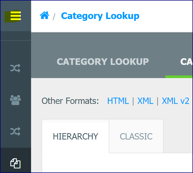
Task: Click the breadcrumb slash separator
Action: [x=54, y=17]
